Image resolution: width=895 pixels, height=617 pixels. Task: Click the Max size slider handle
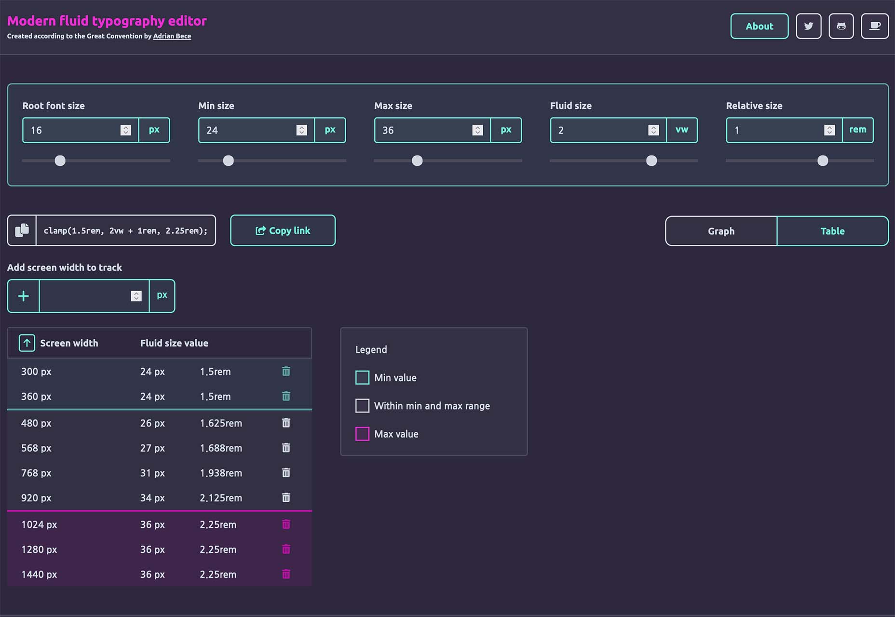coord(417,161)
